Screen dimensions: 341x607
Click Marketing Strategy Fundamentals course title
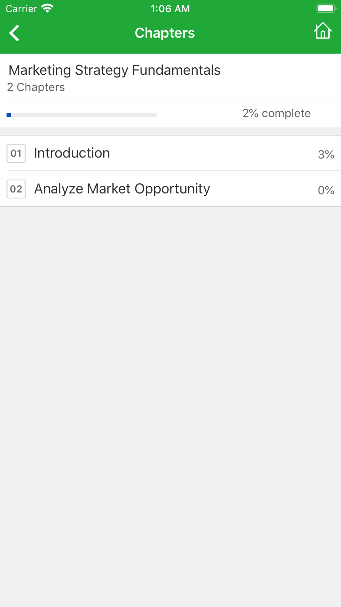point(114,70)
